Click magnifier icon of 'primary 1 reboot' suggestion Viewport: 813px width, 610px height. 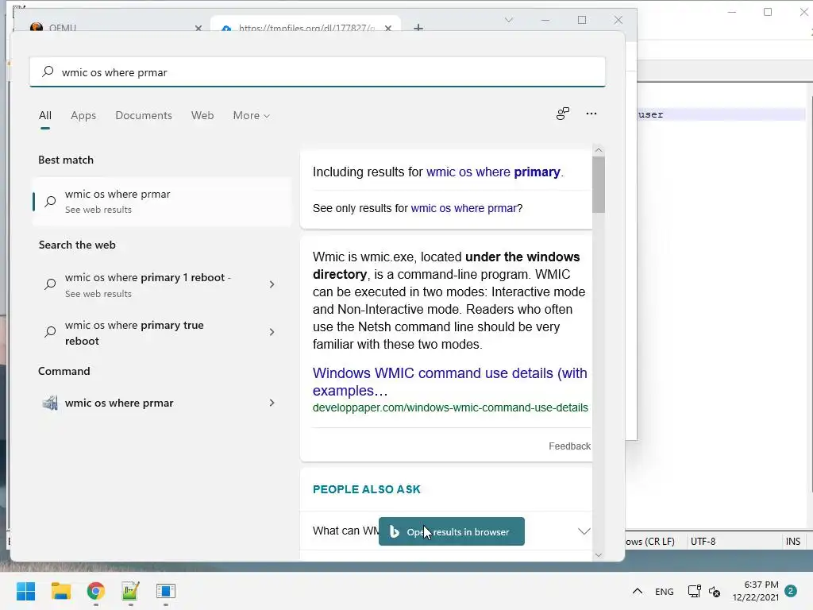(x=50, y=284)
